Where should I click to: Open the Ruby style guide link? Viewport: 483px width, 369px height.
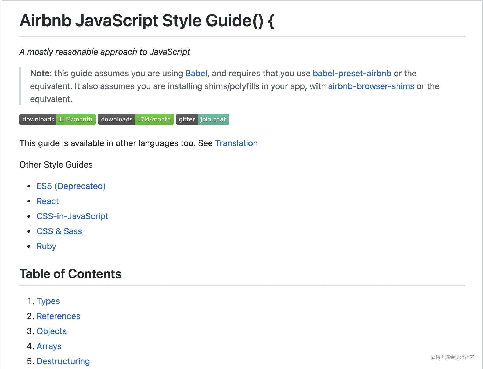(x=46, y=246)
